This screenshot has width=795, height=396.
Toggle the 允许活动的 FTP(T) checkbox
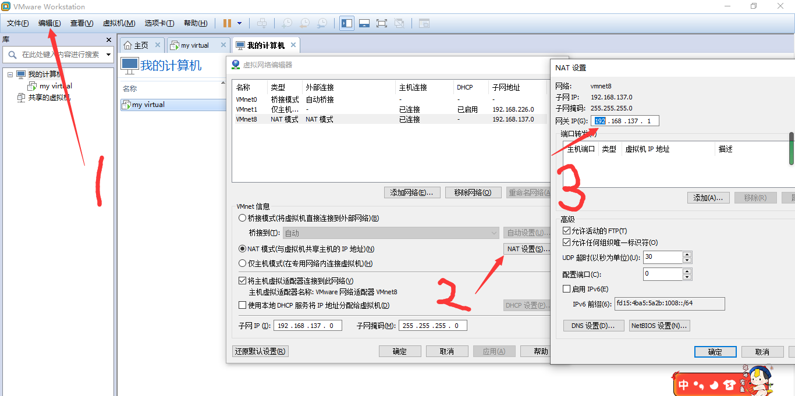pos(567,231)
